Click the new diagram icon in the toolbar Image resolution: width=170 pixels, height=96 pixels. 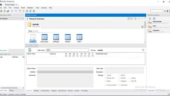coord(20,11)
